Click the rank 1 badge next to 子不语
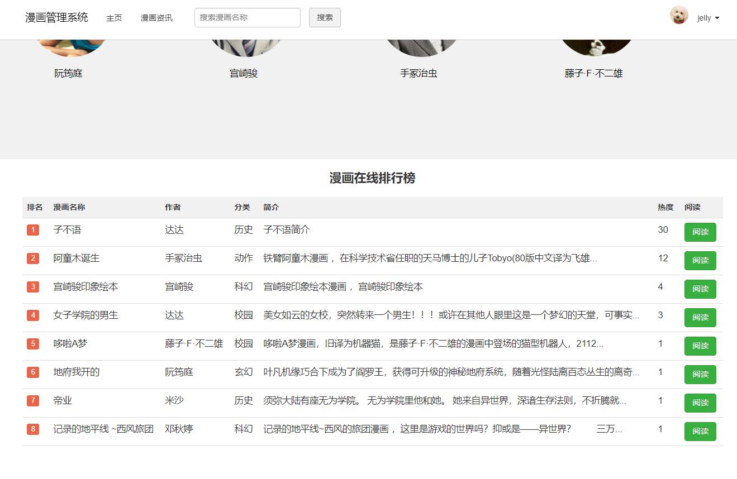 pos(33,231)
